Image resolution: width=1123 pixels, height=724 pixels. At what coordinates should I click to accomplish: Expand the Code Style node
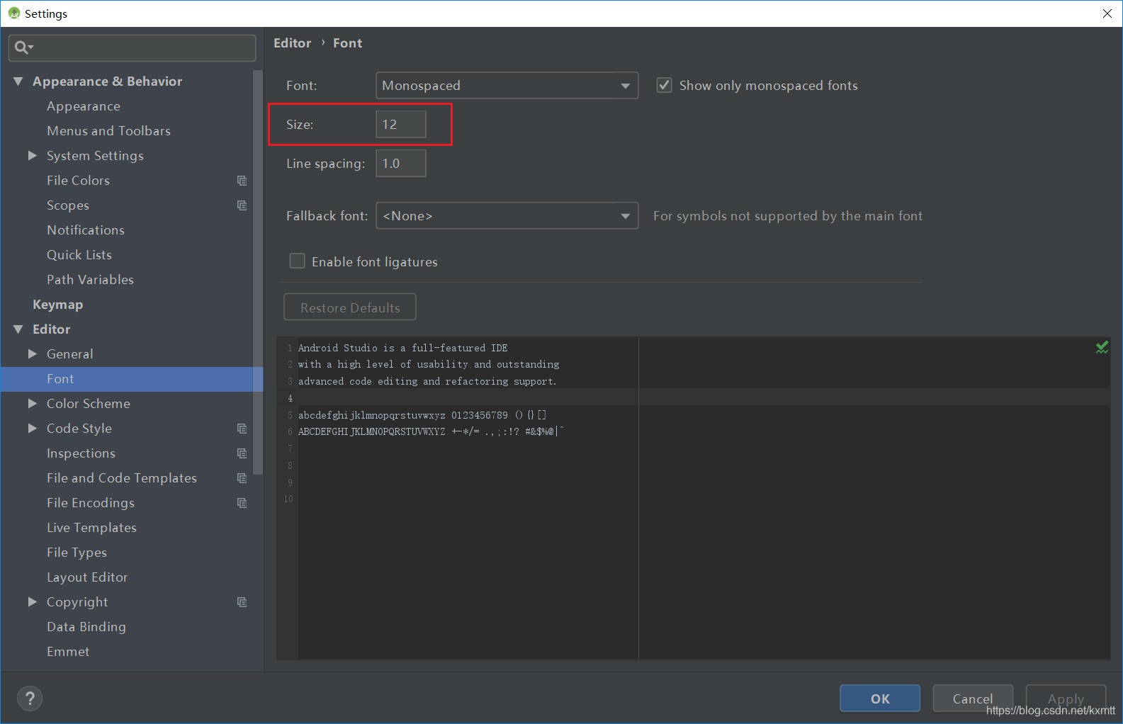[x=32, y=428]
